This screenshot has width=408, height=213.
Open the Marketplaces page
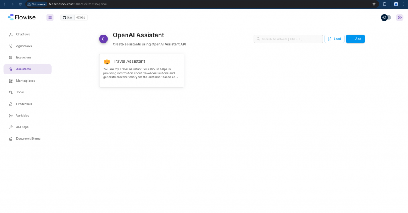coord(25,81)
